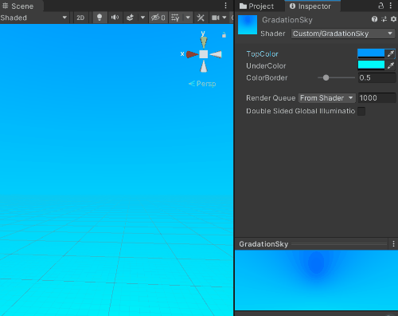Click the Render Queue value 1000

pos(377,98)
